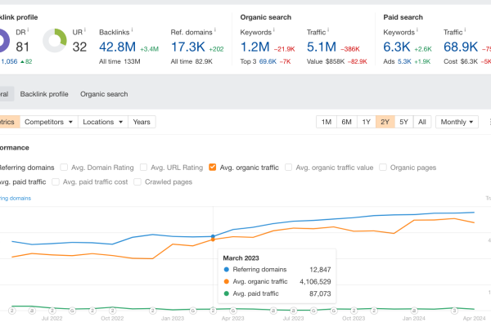Open the Monthly interval dropdown

[457, 122]
